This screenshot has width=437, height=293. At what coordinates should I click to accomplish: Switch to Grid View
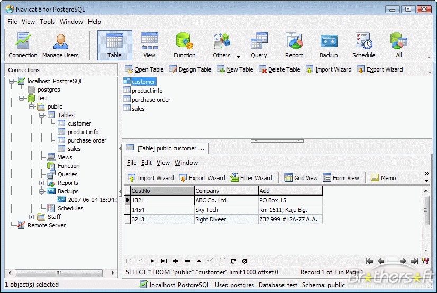[301, 178]
